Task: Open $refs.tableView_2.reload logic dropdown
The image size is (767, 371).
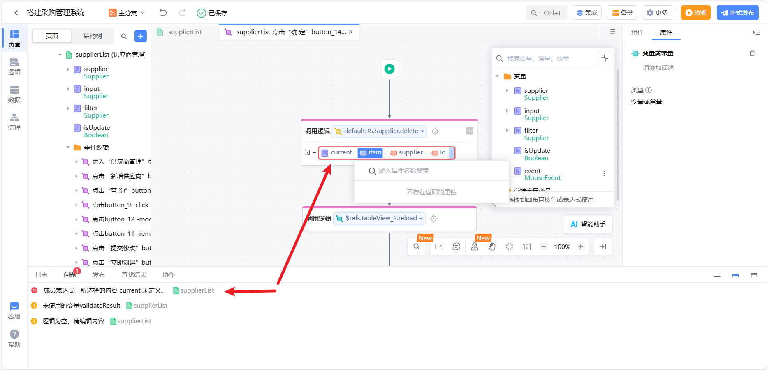Action: pyautogui.click(x=379, y=219)
